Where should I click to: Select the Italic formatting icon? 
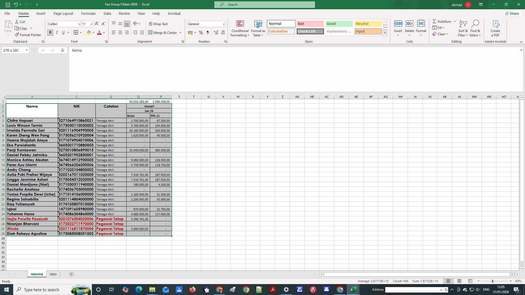(57, 33)
